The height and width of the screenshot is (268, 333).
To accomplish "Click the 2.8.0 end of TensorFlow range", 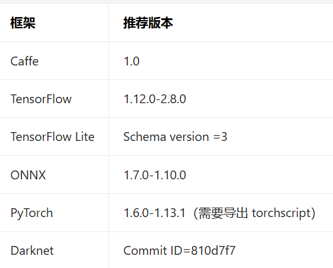I will click(173, 99).
